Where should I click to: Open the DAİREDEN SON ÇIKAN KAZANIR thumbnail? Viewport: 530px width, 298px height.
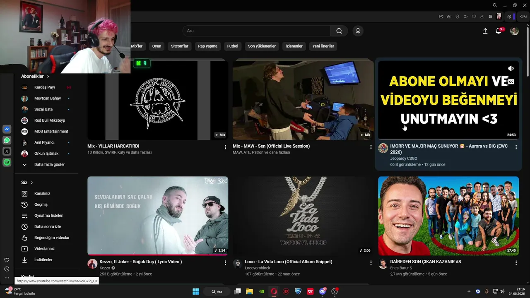click(x=448, y=216)
